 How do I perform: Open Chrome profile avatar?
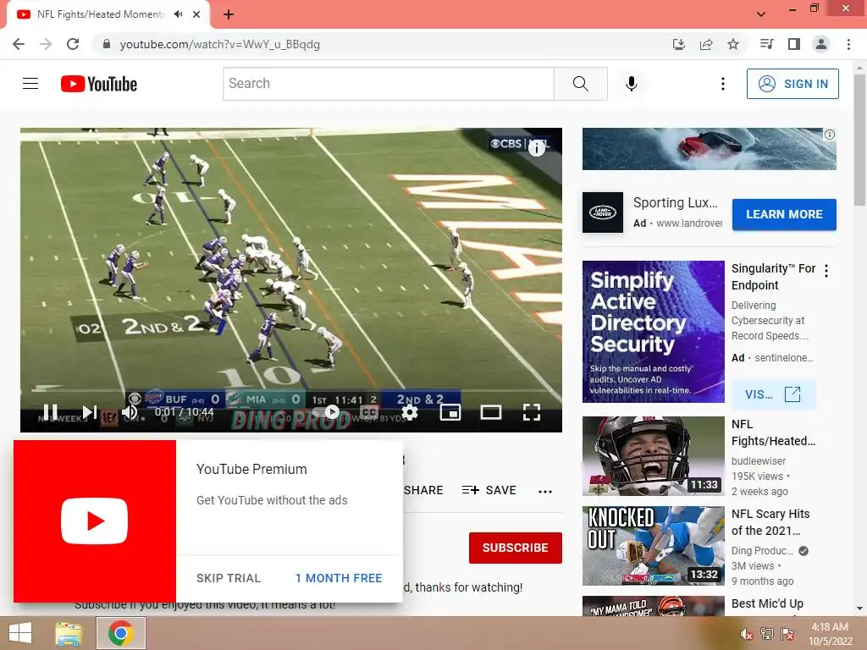pos(821,44)
